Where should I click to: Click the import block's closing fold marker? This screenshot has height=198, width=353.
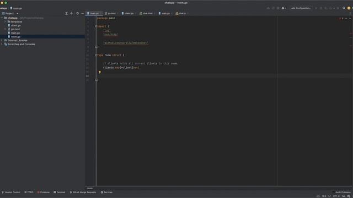click(x=97, y=47)
